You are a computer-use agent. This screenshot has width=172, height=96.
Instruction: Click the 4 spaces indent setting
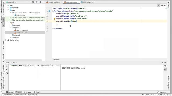coord(159,95)
